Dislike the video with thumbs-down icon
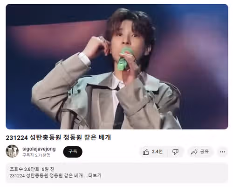Image resolution: width=233 pixels, height=187 pixels. [175, 152]
